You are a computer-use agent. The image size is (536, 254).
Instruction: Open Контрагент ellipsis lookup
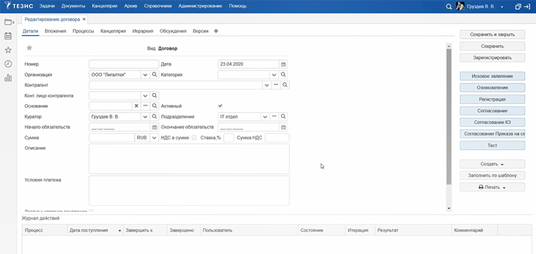276,85
